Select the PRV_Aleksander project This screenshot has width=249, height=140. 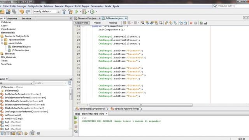(x=9, y=57)
